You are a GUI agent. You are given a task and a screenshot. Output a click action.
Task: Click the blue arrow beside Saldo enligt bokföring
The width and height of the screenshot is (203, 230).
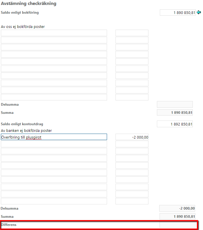pos(199,12)
